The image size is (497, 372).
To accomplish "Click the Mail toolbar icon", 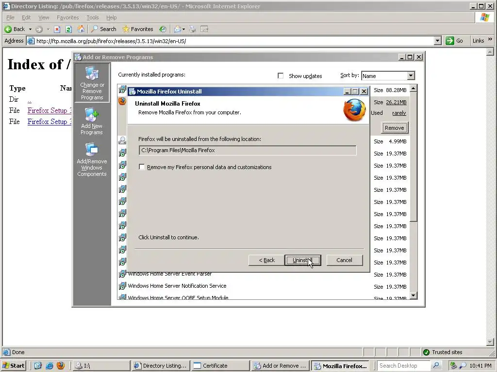I will tap(178, 29).
